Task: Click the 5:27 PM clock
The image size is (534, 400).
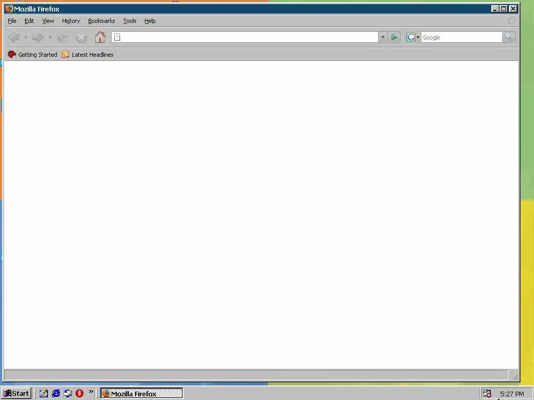Action: coord(512,394)
